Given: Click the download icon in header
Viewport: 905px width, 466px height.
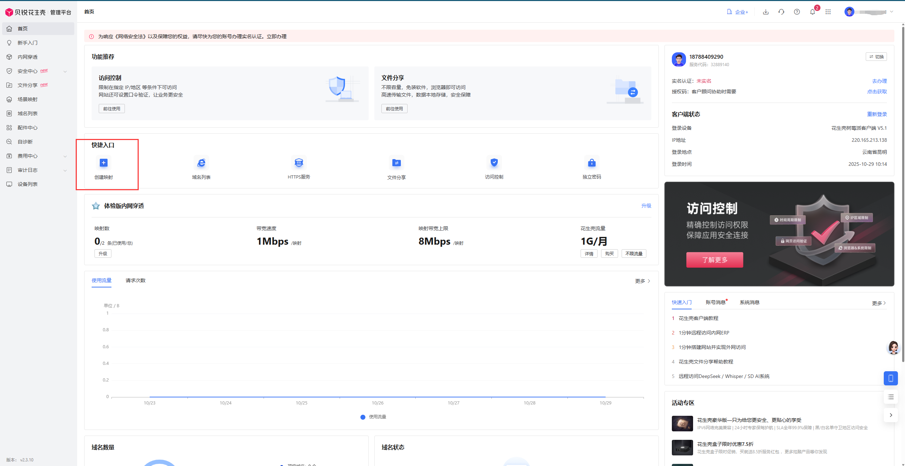Looking at the screenshot, I should point(766,12).
